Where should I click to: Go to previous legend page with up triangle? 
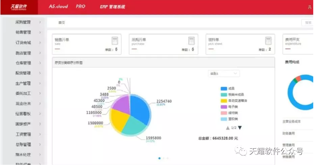pyautogui.click(x=228, y=128)
